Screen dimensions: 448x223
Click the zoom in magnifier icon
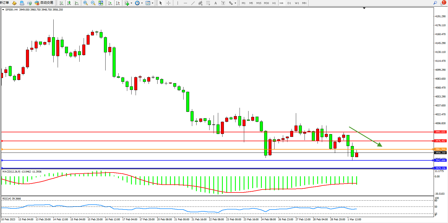point(86,3)
